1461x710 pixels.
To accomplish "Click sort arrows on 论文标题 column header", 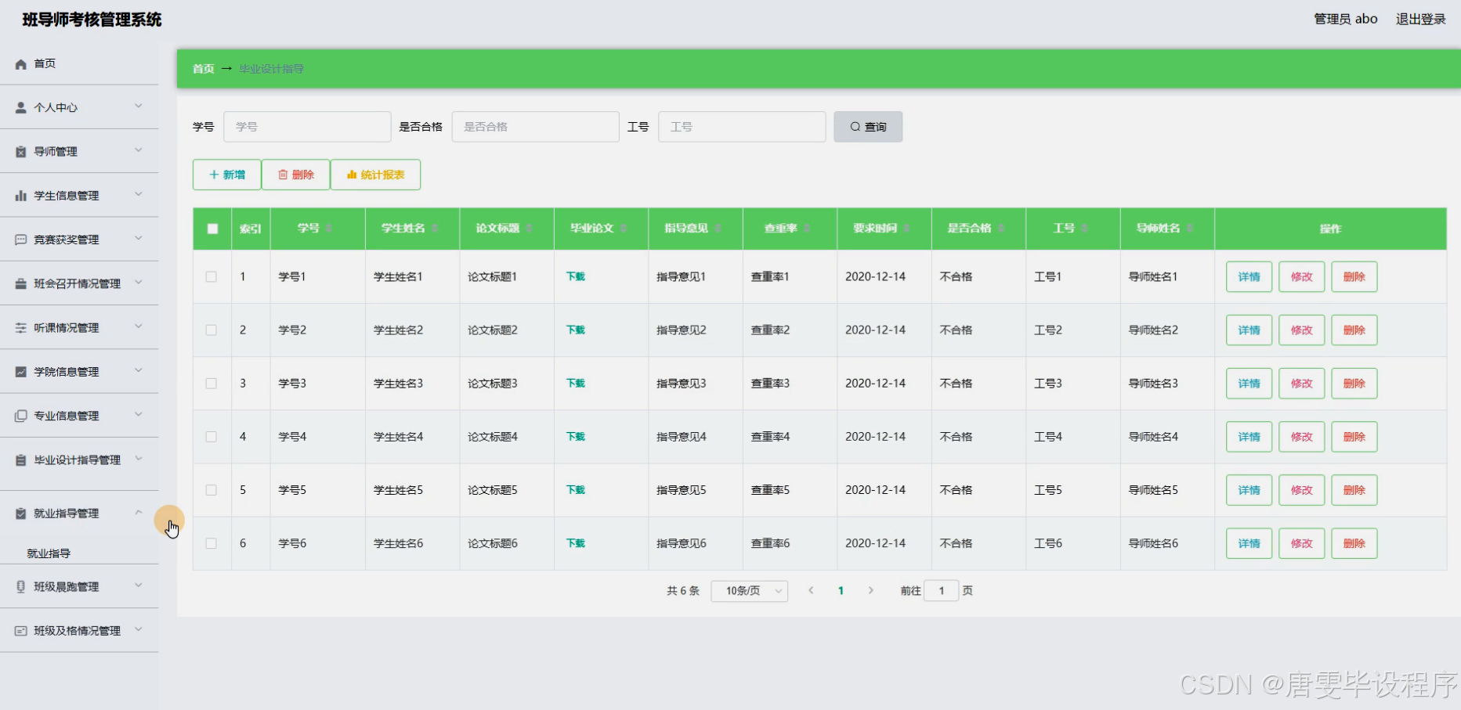I will 530,229.
